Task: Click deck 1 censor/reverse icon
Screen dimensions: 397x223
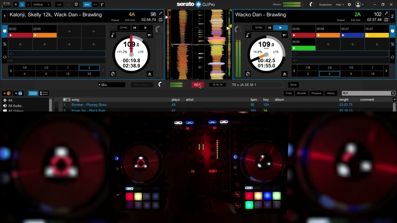Action: (x=113, y=74)
